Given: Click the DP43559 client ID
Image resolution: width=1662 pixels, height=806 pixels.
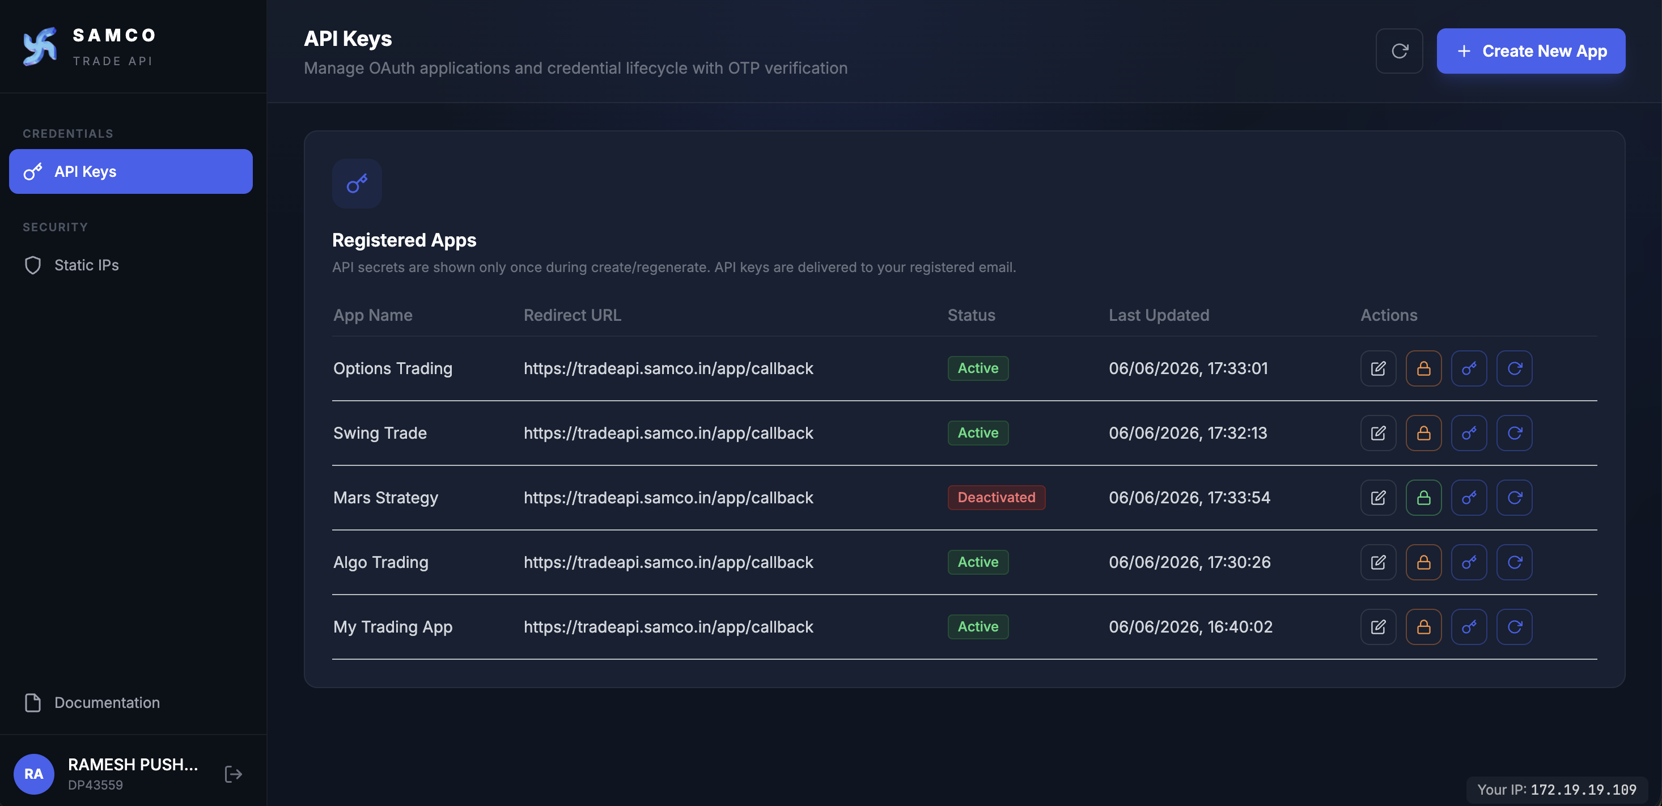Looking at the screenshot, I should (x=95, y=786).
